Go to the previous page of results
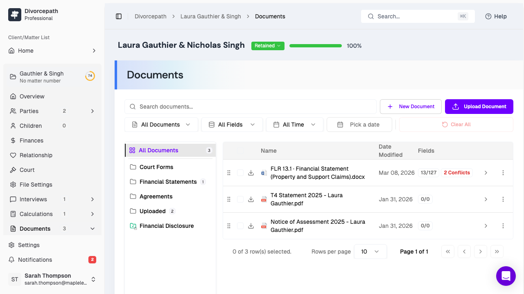524x294 pixels. [464, 252]
